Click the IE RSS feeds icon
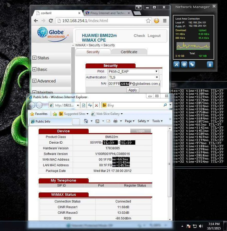Image resolution: width=227 pixels, height=231 pixels. [x=97, y=121]
